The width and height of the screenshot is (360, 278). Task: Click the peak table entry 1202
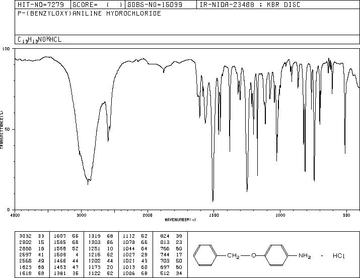coord(94,261)
